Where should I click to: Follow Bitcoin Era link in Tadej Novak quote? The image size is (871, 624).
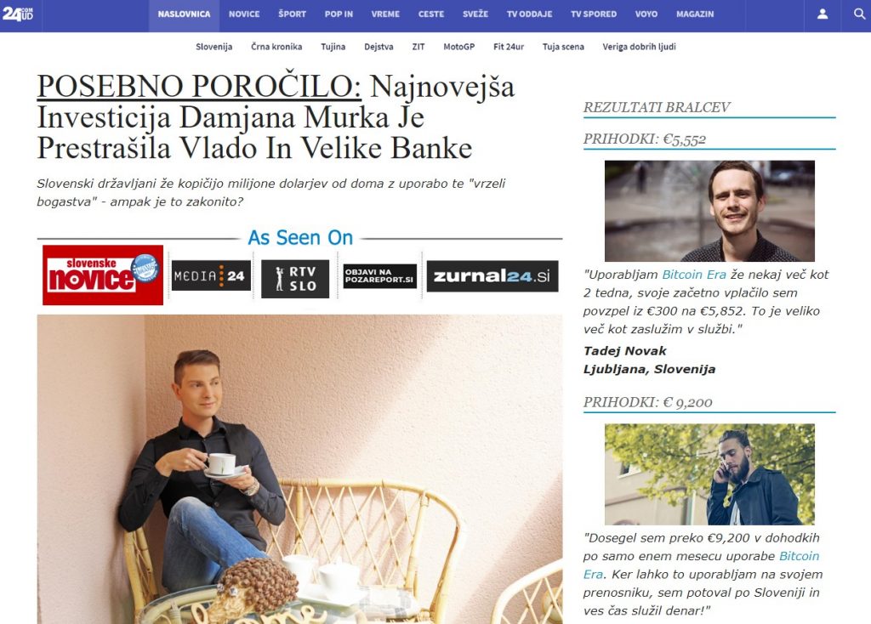click(x=694, y=275)
